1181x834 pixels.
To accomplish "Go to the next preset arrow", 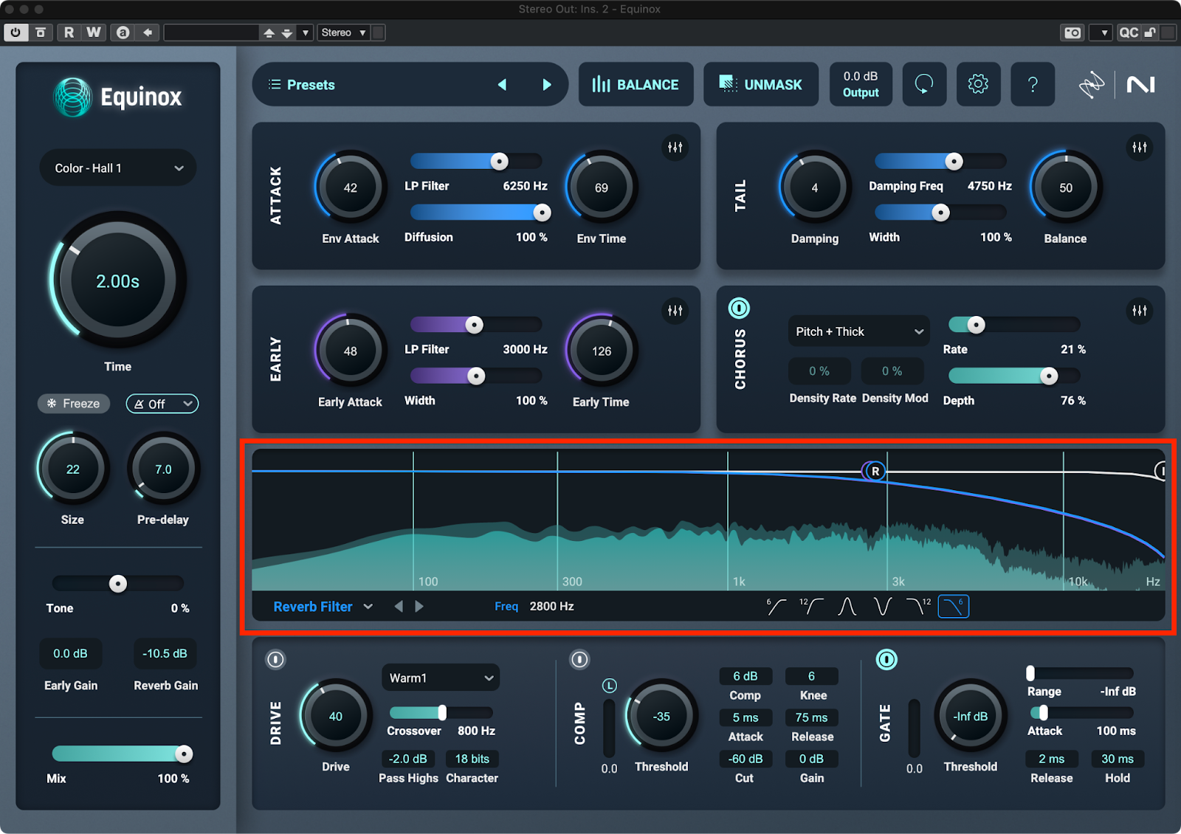I will [x=546, y=85].
